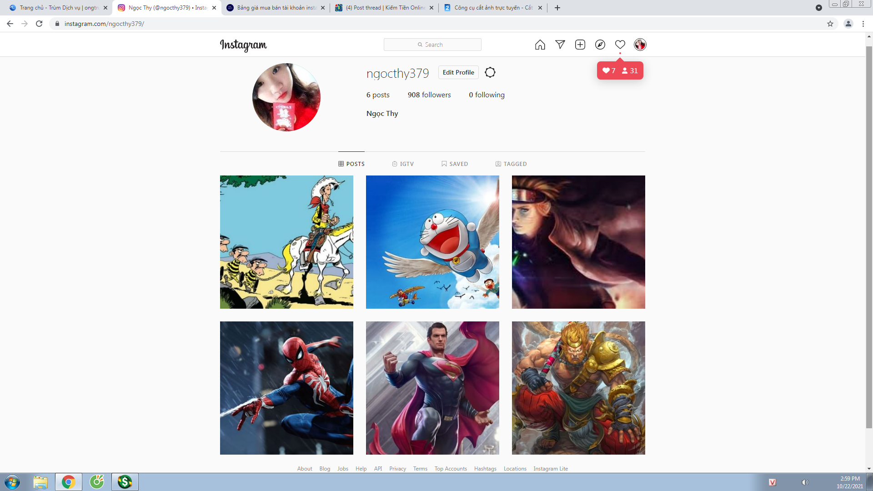Screen dimensions: 873x491
Task: Open direct messages paper plane icon
Action: (560, 45)
